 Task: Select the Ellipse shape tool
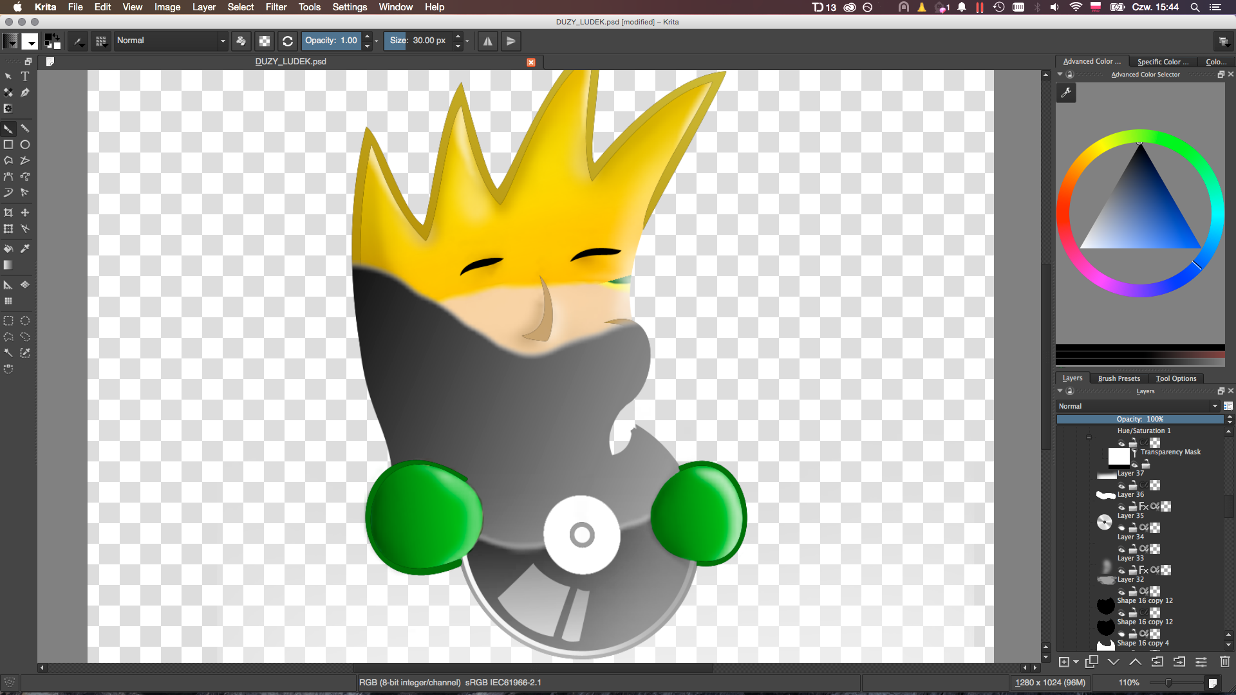coord(25,145)
